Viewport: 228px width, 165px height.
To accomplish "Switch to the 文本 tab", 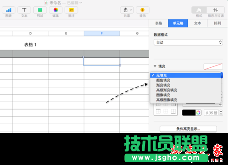I will (197, 23).
